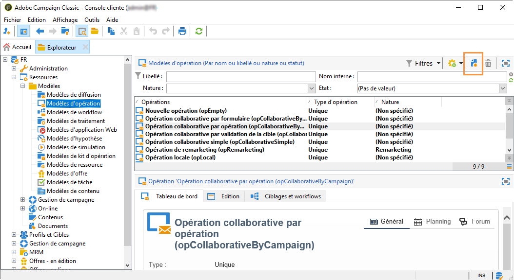This screenshot has height=280, width=514.
Task: Refresh the view with green arrows icon
Action: 198,32
